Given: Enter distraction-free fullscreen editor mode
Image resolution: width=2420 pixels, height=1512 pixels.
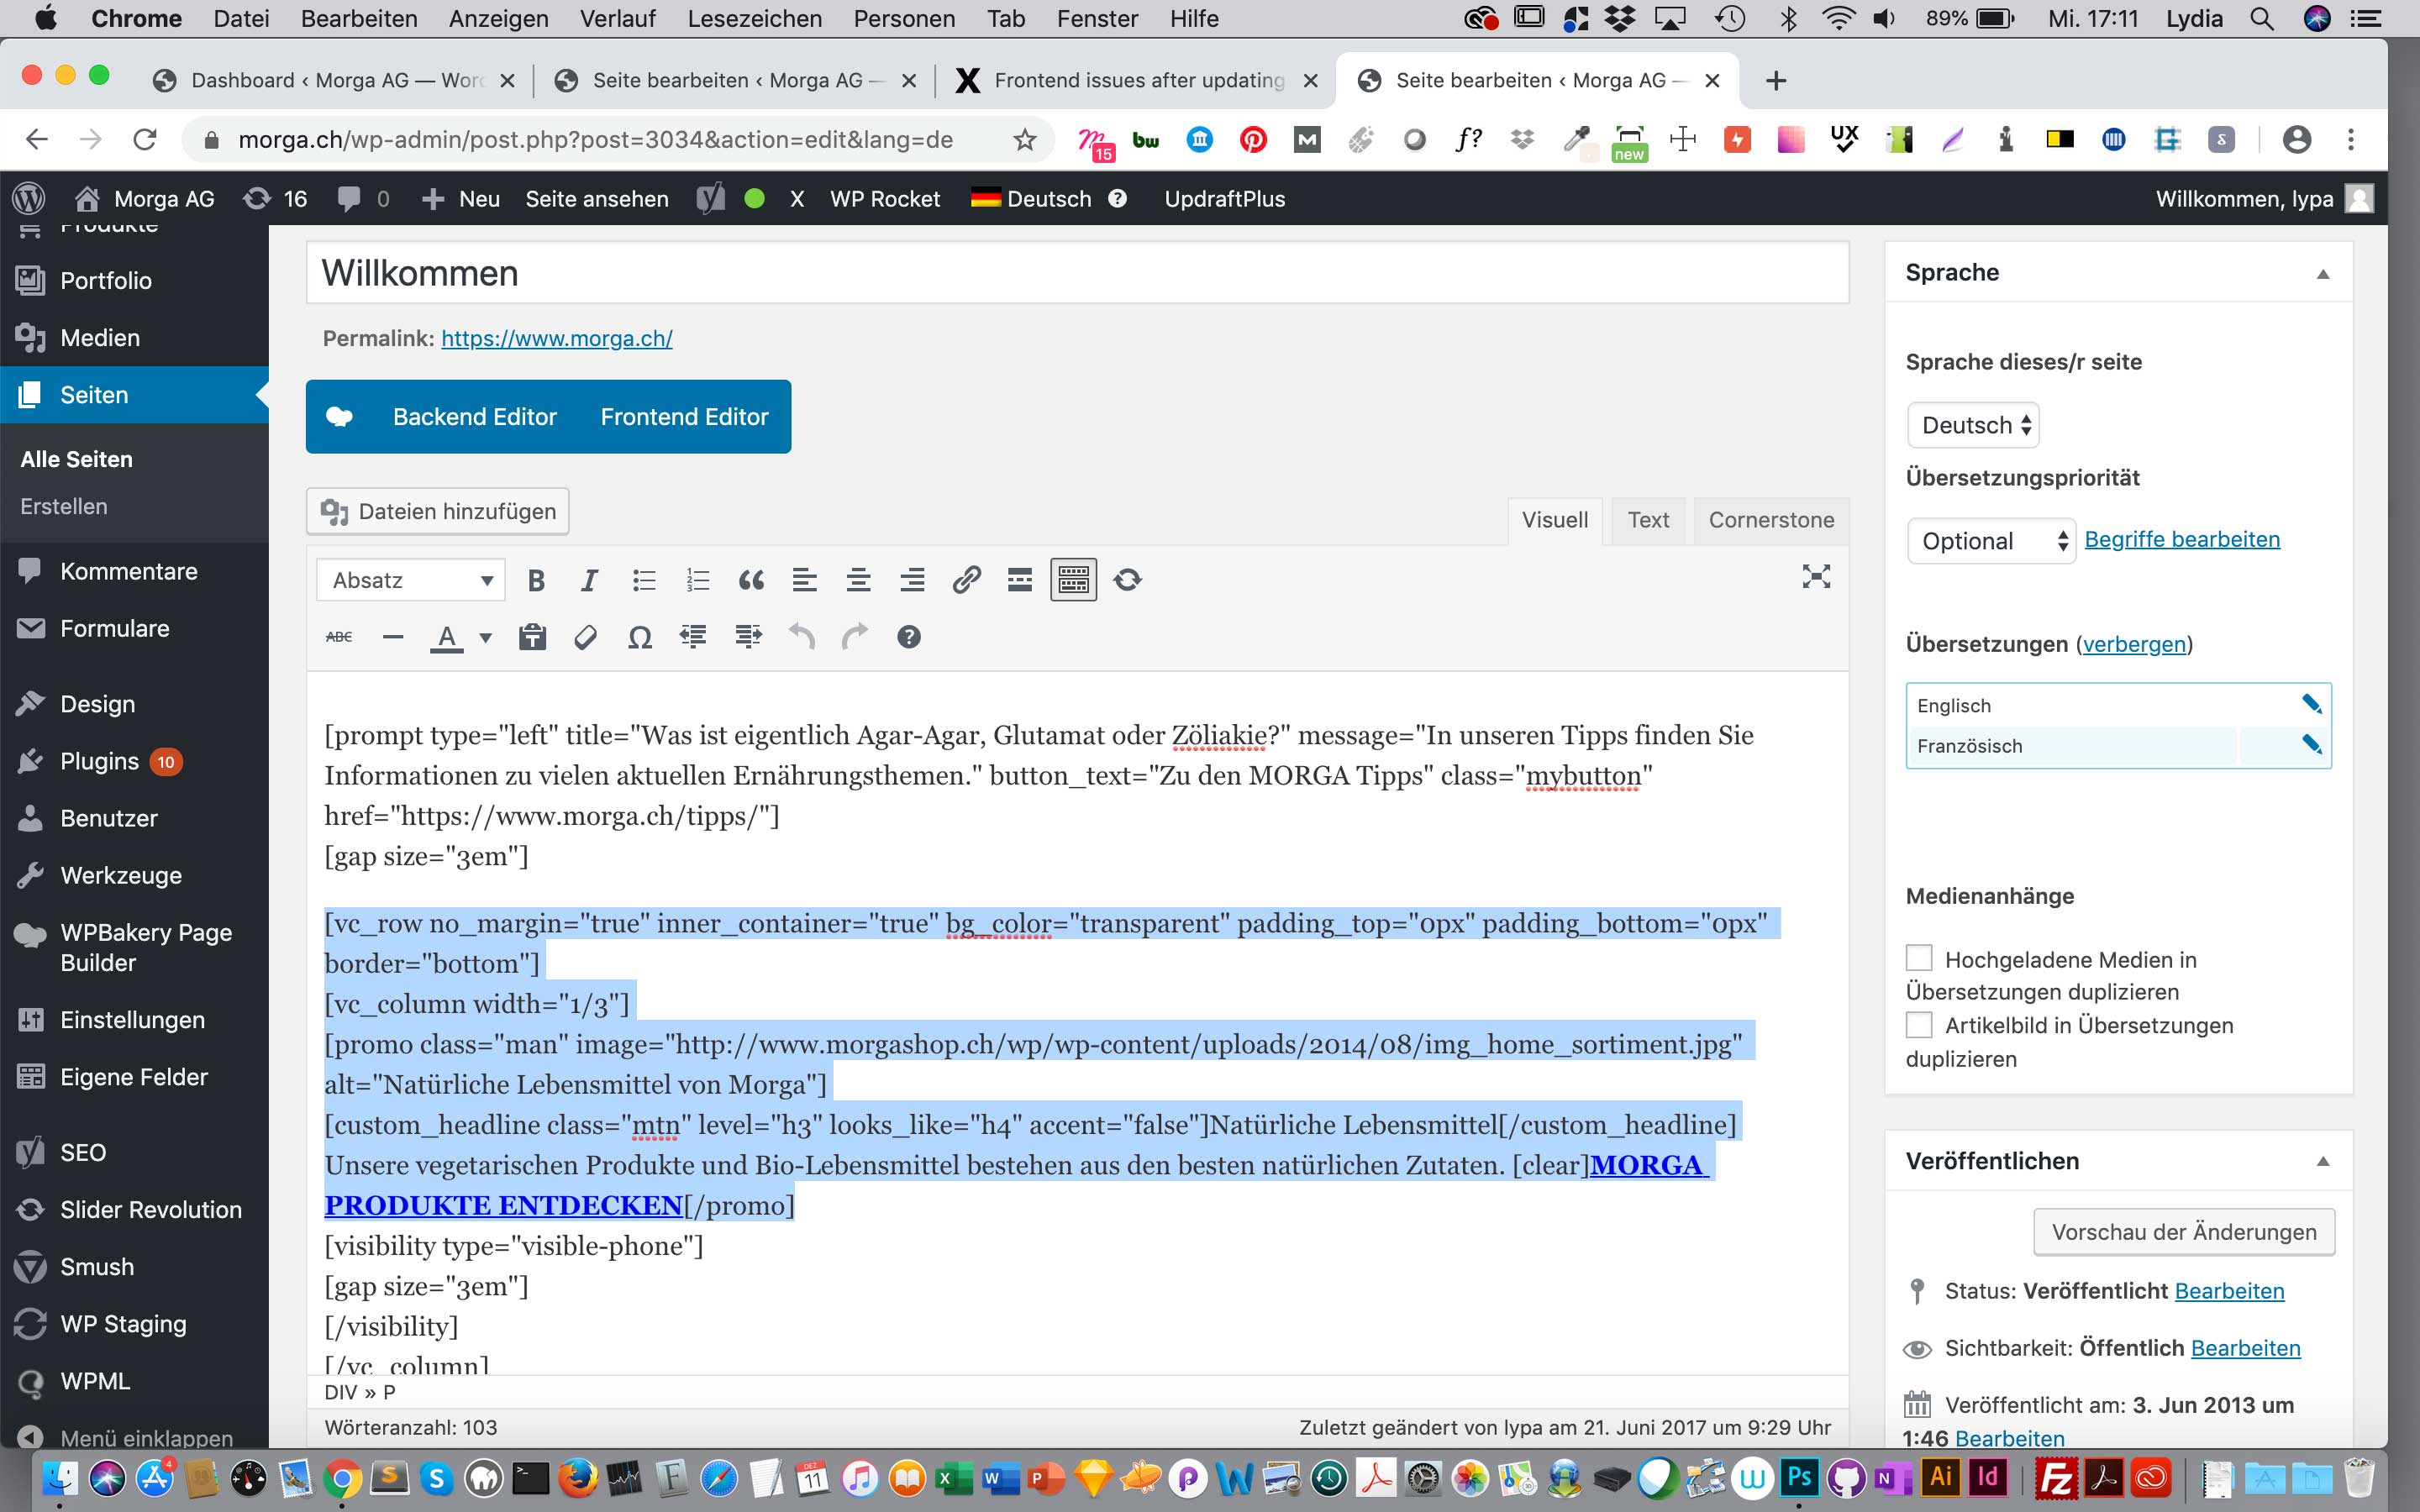Looking at the screenshot, I should 1816,577.
